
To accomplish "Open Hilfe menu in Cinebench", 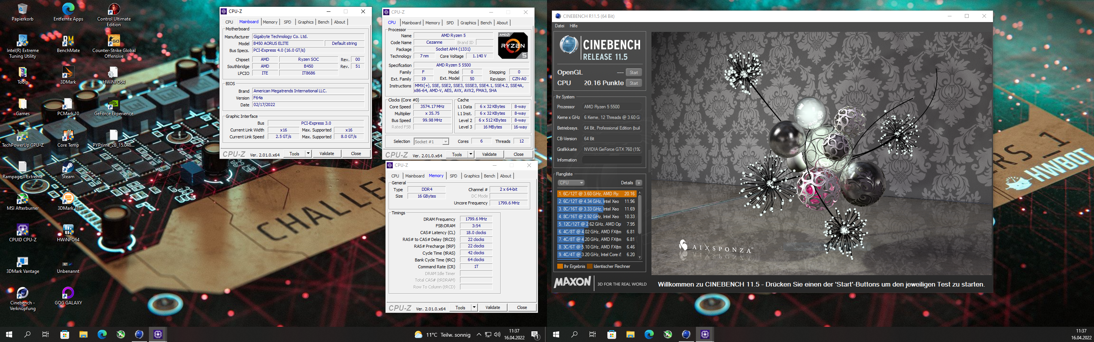I will coord(573,26).
